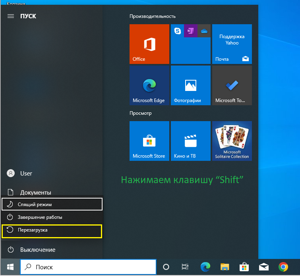Launch the Microsoft Edge tile
Viewport: 300px width, 276px height.
149,85
